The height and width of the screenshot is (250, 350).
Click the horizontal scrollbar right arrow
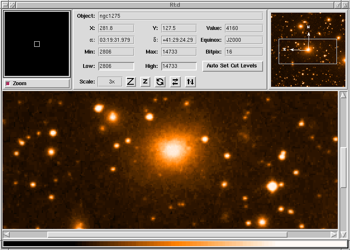point(334,234)
